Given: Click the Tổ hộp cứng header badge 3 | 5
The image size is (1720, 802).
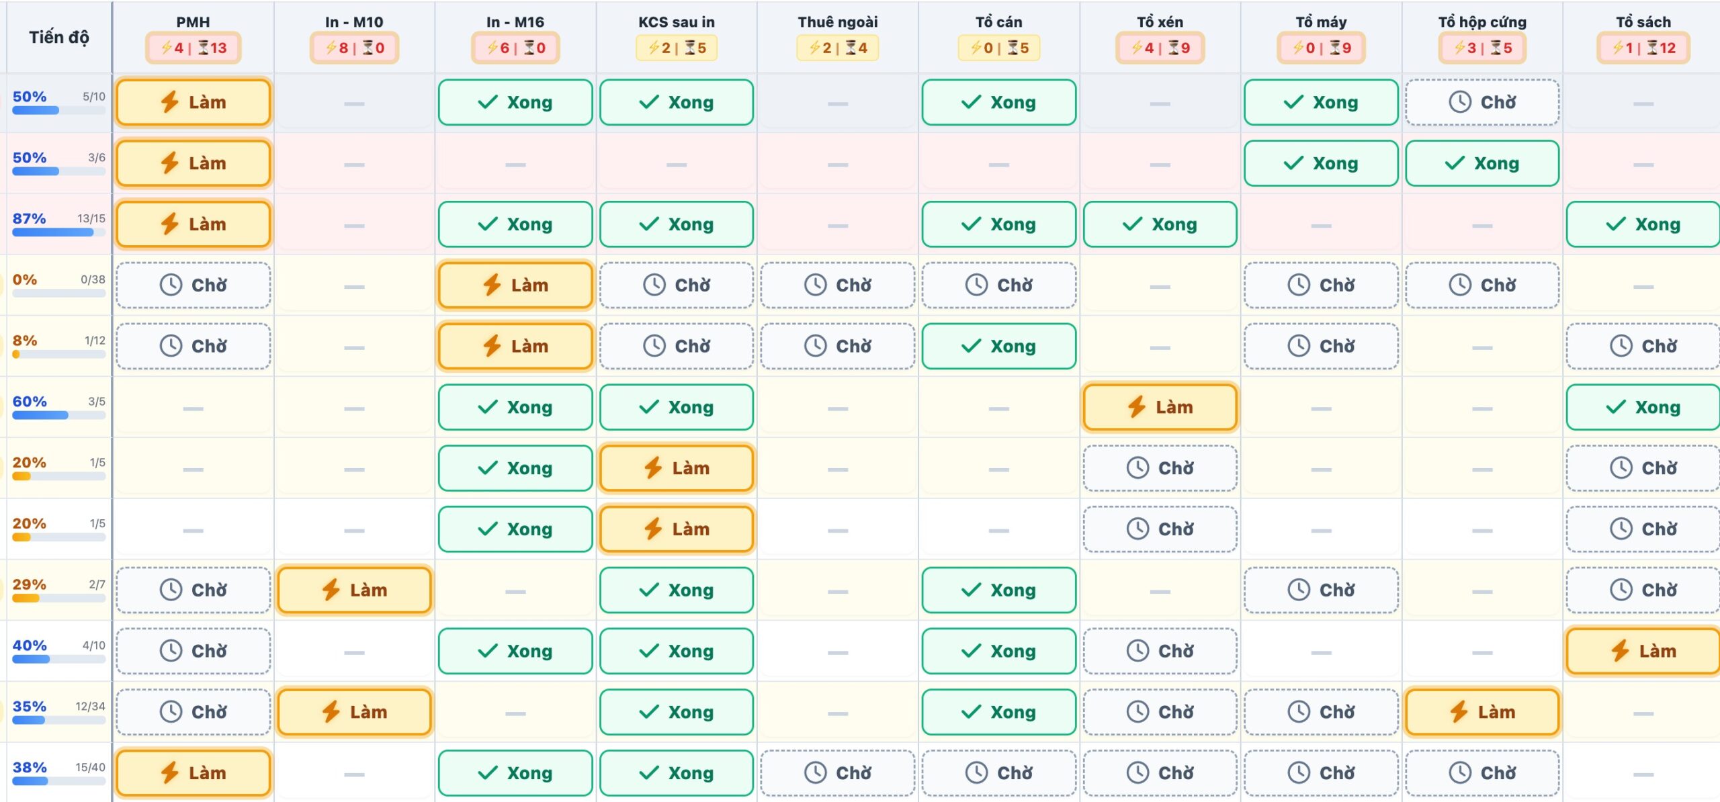Looking at the screenshot, I should [x=1482, y=48].
